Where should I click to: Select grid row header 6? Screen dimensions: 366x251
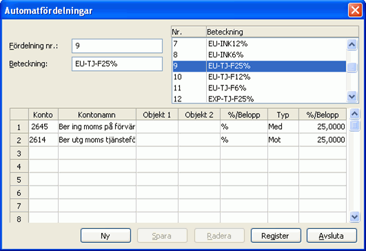point(19,192)
